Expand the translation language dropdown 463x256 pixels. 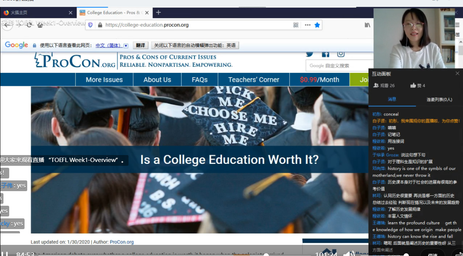(x=126, y=45)
